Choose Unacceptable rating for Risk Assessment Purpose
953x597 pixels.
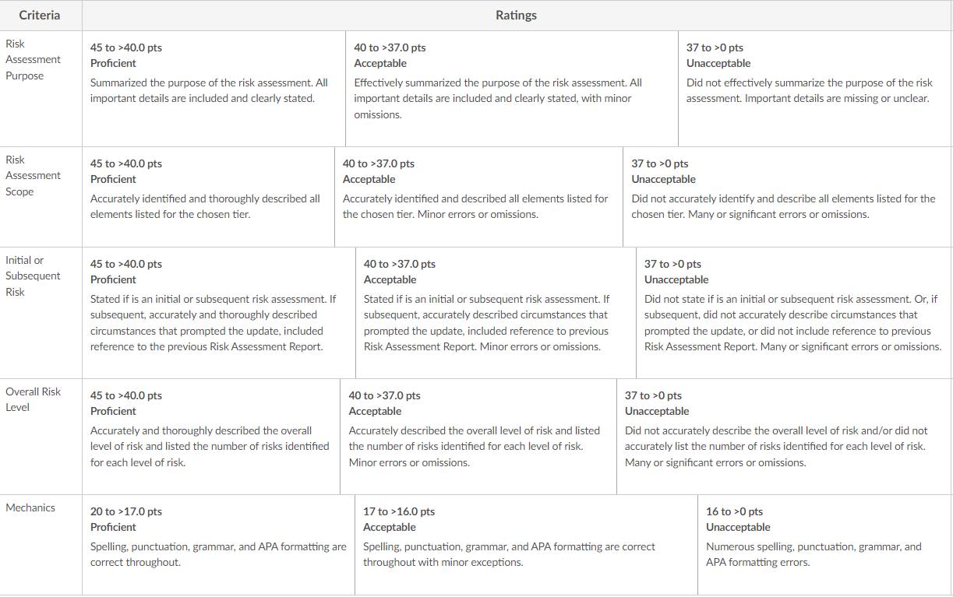tap(815, 89)
